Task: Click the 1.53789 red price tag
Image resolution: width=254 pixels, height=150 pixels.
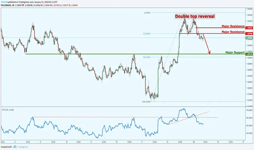Action: (249, 34)
